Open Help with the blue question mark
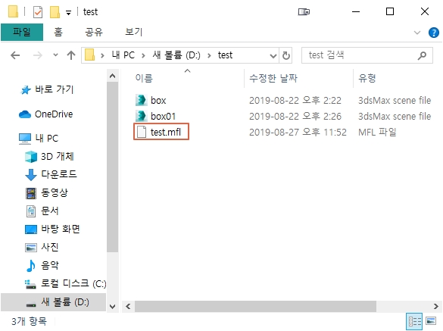The width and height of the screenshot is (443, 331). [434, 33]
